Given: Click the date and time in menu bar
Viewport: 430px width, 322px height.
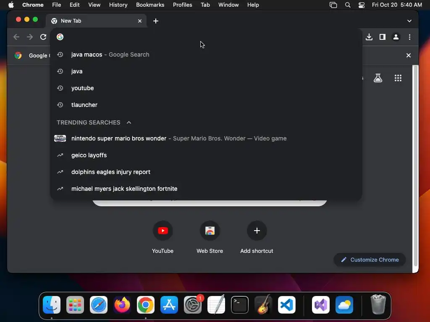Looking at the screenshot, I should [397, 5].
